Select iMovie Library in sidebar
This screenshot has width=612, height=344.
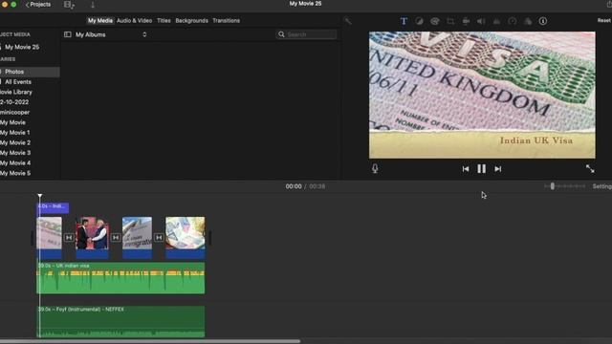(16, 92)
